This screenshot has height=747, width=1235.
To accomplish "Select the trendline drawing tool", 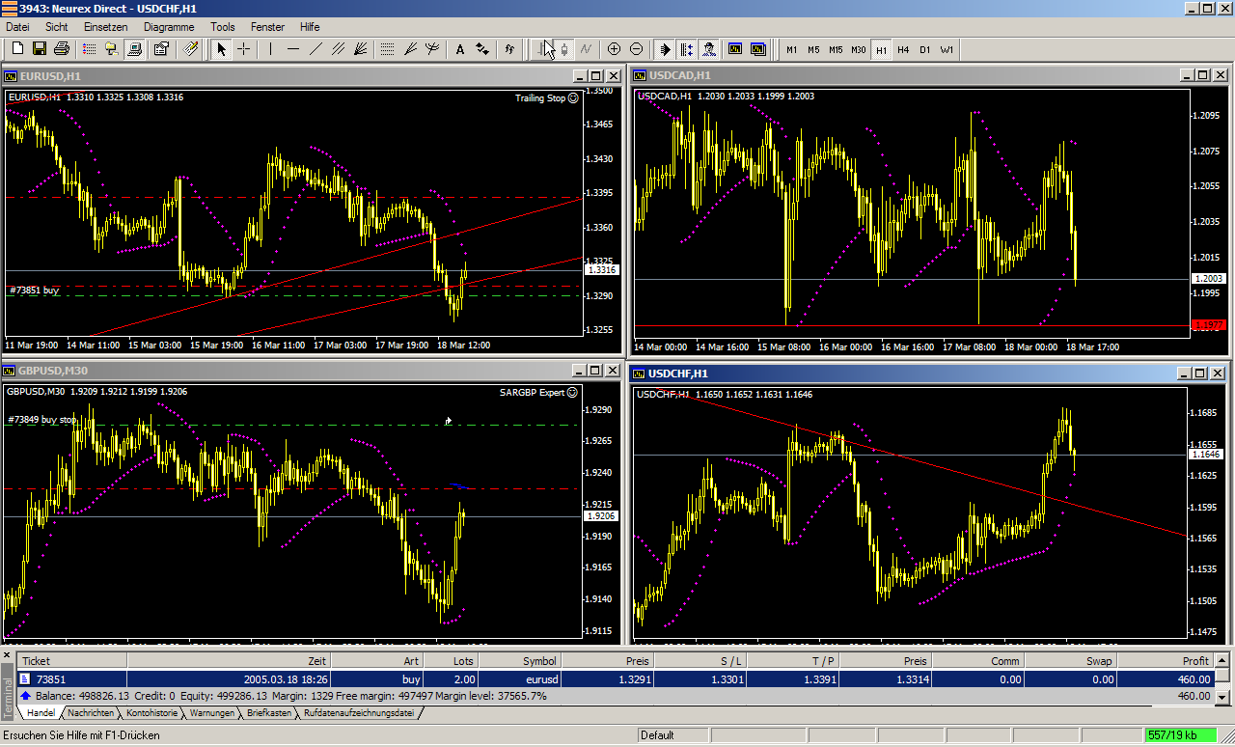I will click(x=316, y=48).
